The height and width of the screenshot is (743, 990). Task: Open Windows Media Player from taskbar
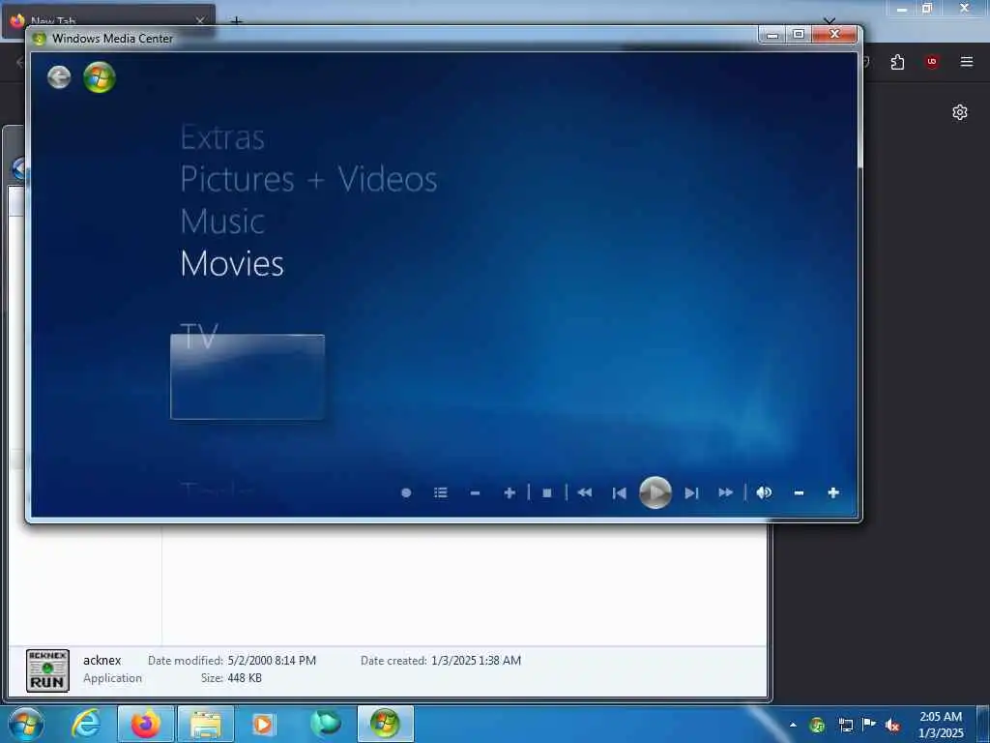[x=264, y=724]
